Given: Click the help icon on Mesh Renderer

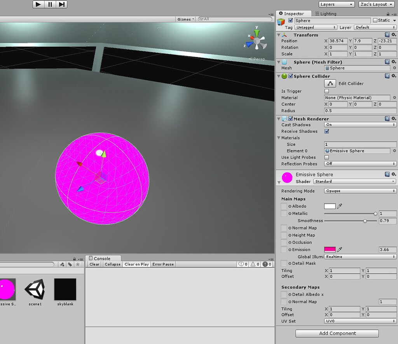Looking at the screenshot, I should pos(386,119).
